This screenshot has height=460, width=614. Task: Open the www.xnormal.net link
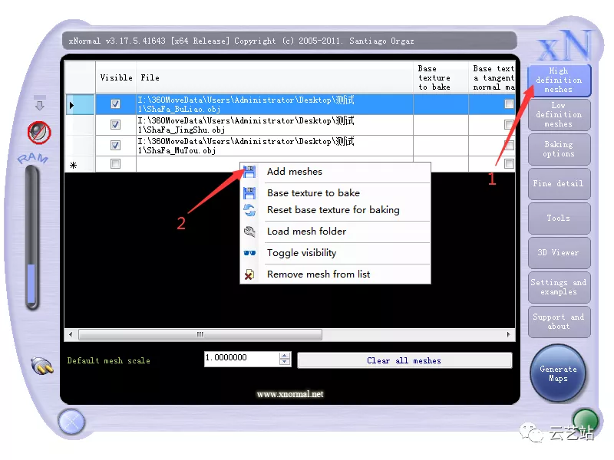pyautogui.click(x=290, y=394)
